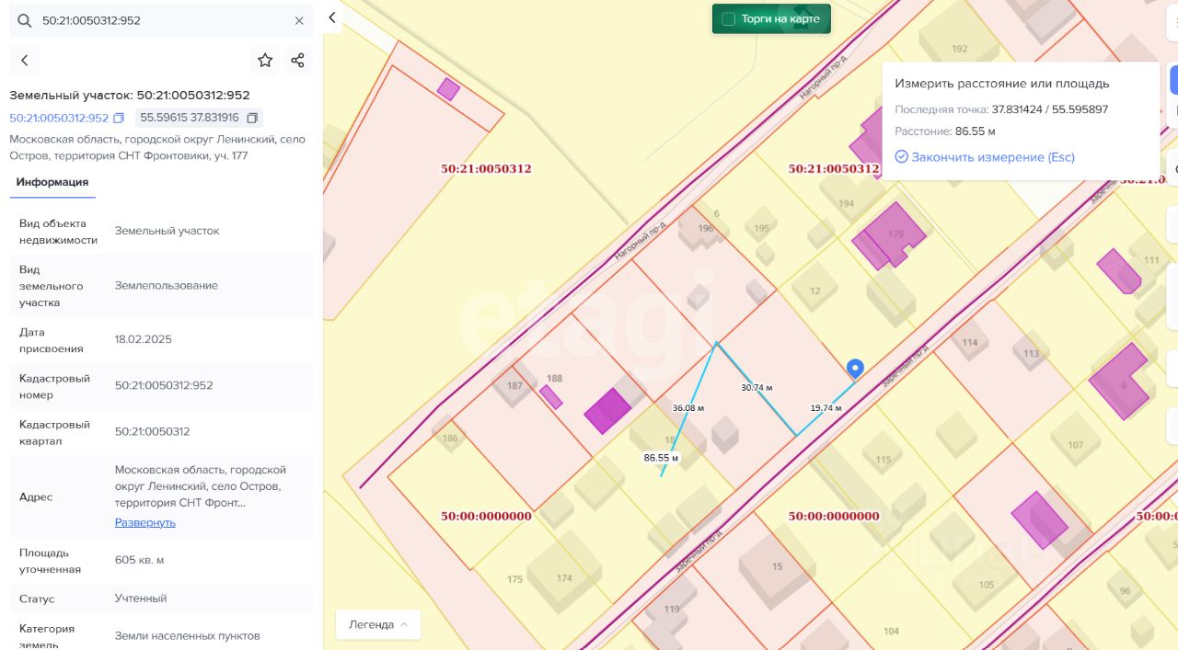Open the Легенда expander
This screenshot has width=1178, height=650.
[378, 624]
